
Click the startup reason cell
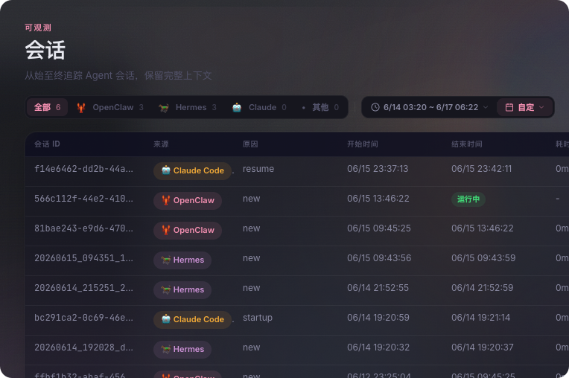[257, 318]
